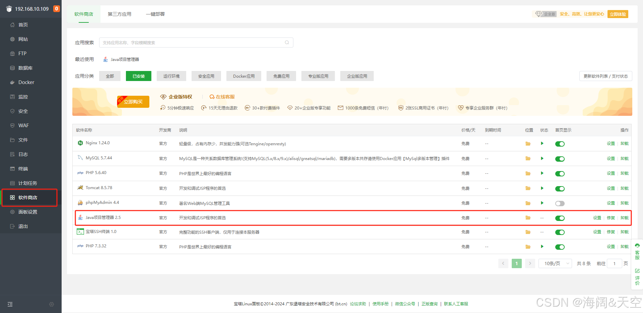Viewport: 643px width, 313px height.
Task: Click the page number input field
Action: pyautogui.click(x=615, y=263)
